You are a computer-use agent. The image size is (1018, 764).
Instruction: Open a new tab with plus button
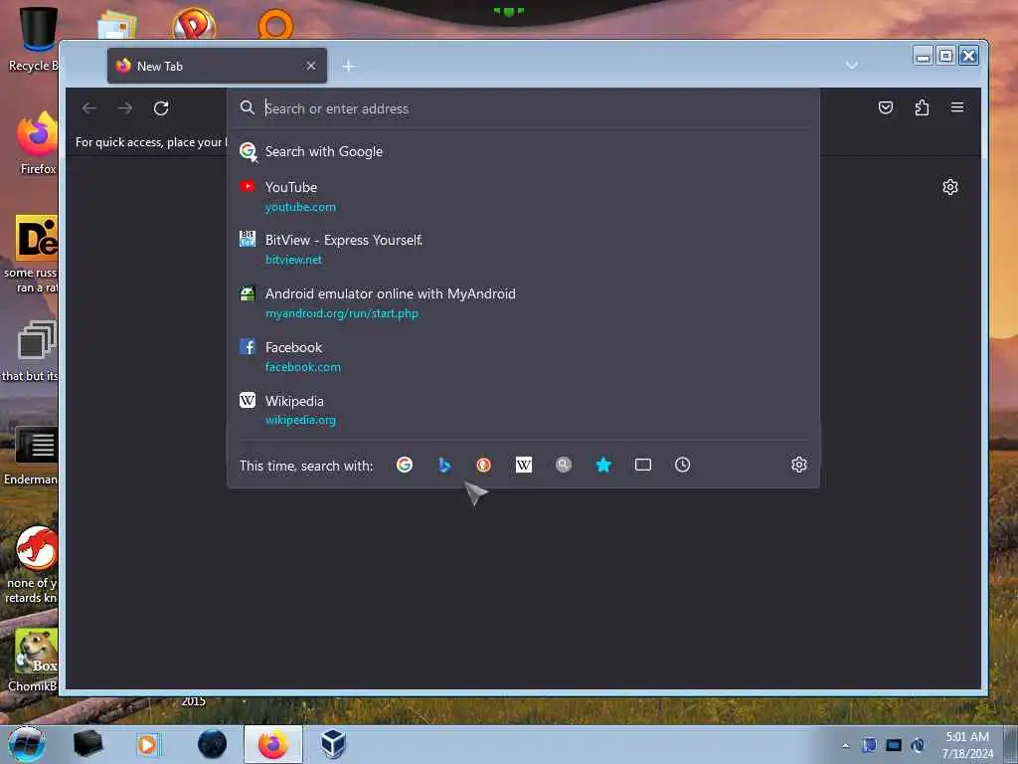[349, 67]
